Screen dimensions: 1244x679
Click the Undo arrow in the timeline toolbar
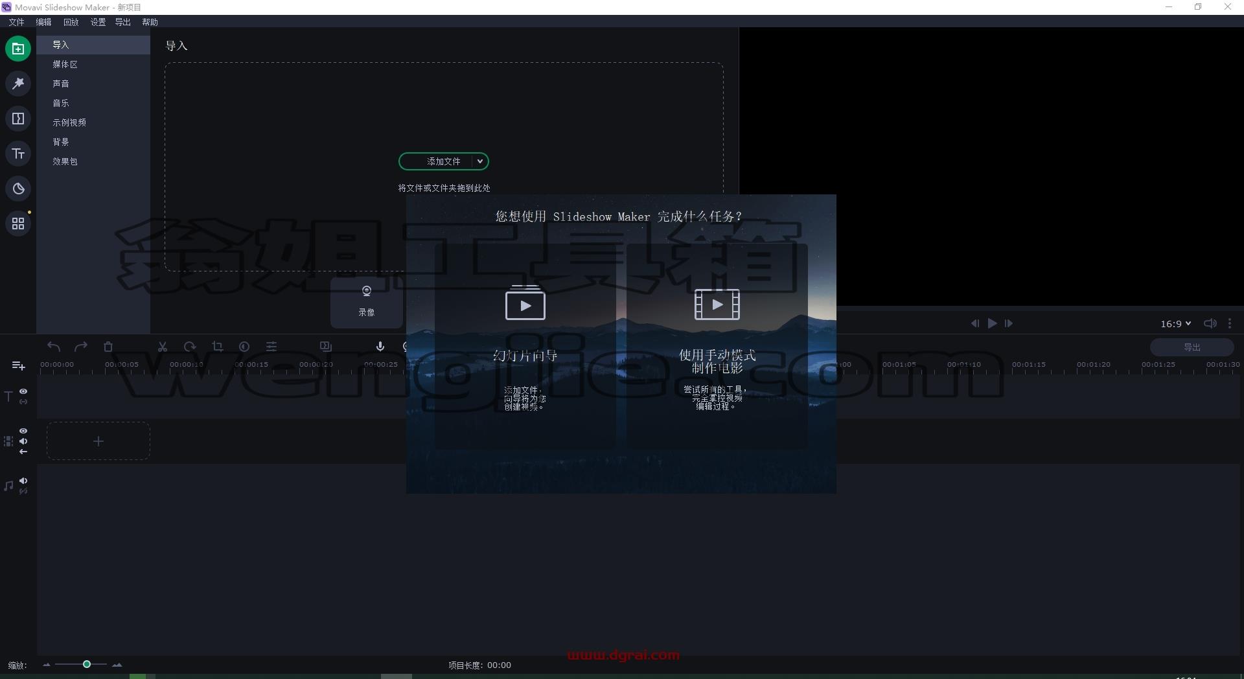(54, 347)
